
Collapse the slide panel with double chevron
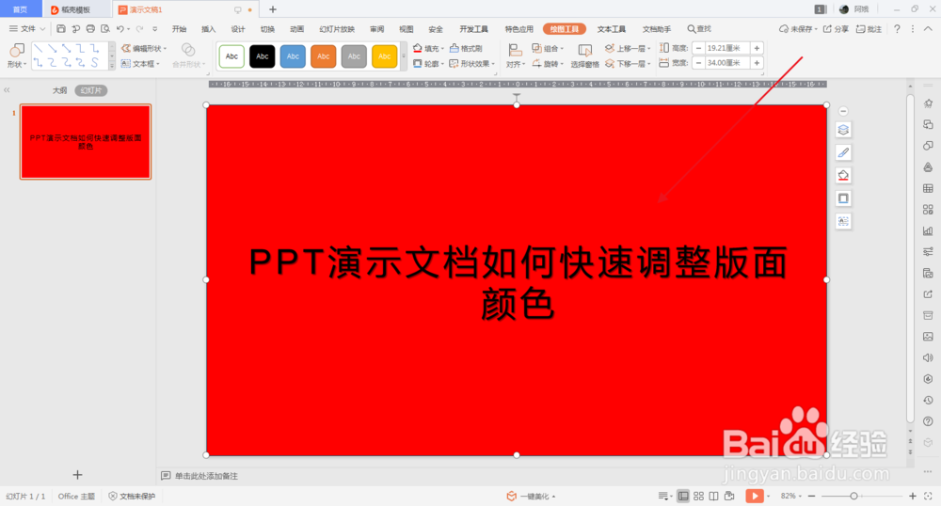[x=8, y=90]
